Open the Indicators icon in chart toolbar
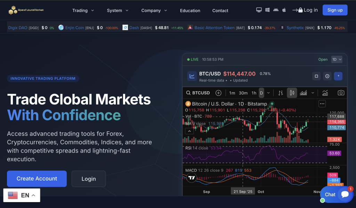 [x=325, y=93]
